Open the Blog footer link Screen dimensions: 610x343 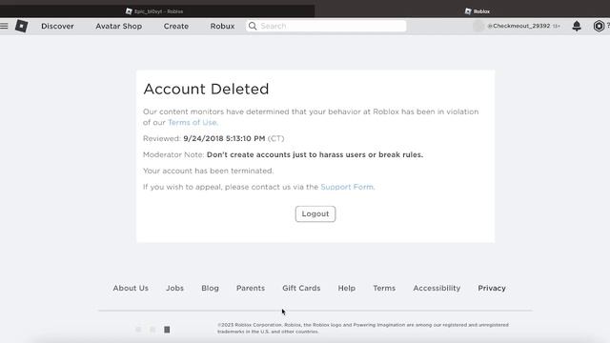tap(210, 288)
